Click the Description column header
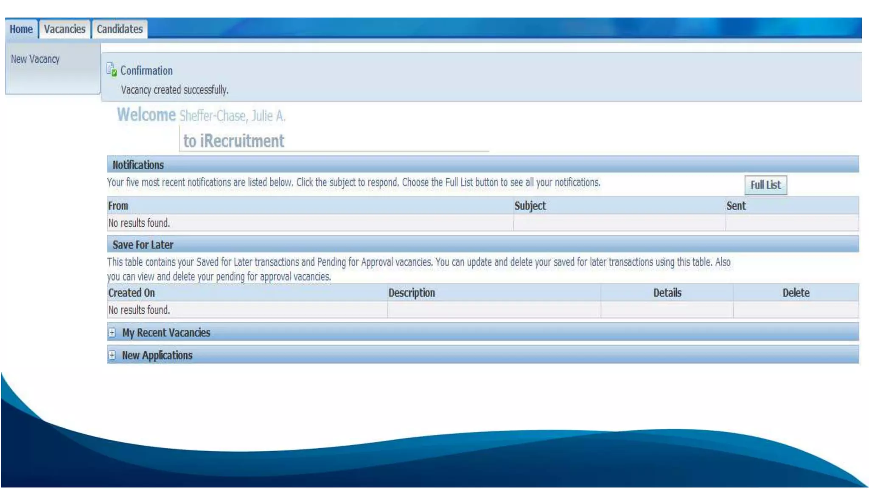Screen dimensions: 869x489 pyautogui.click(x=412, y=293)
